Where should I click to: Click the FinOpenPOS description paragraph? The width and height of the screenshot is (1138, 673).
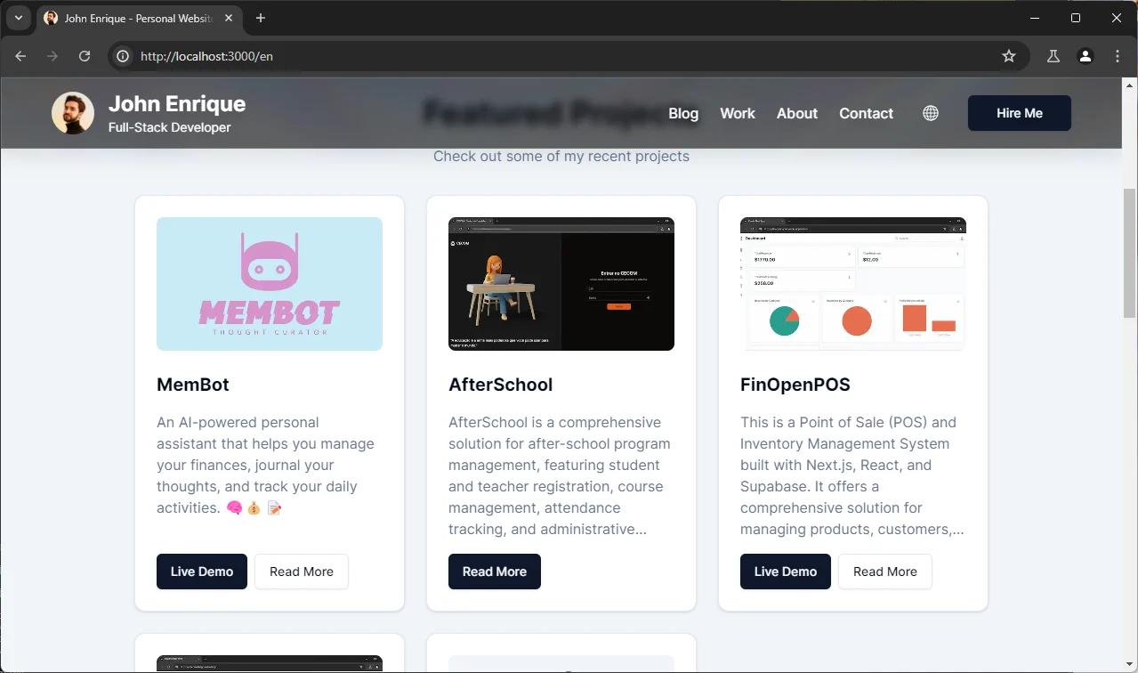click(852, 475)
